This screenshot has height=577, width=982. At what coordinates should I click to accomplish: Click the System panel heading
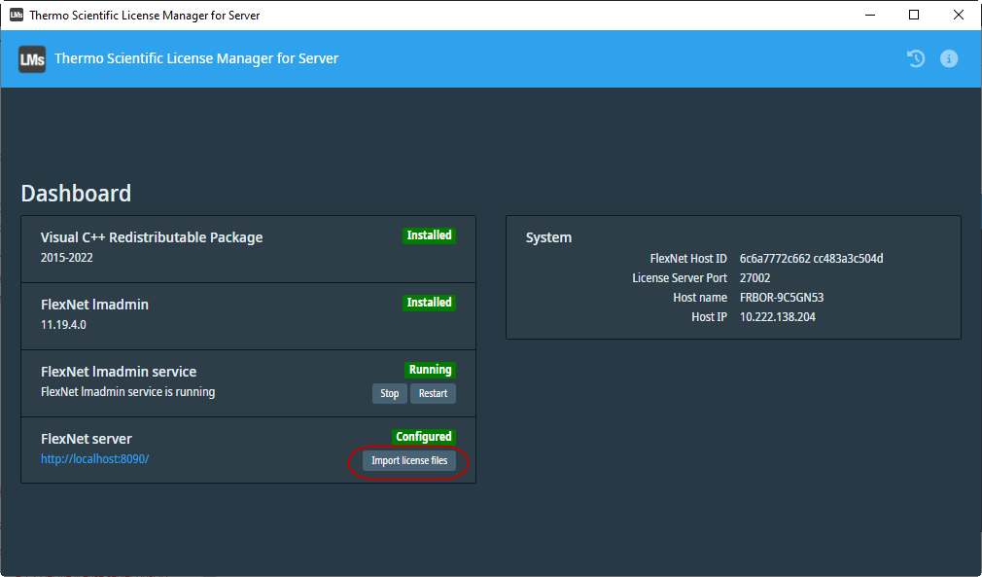(x=548, y=237)
